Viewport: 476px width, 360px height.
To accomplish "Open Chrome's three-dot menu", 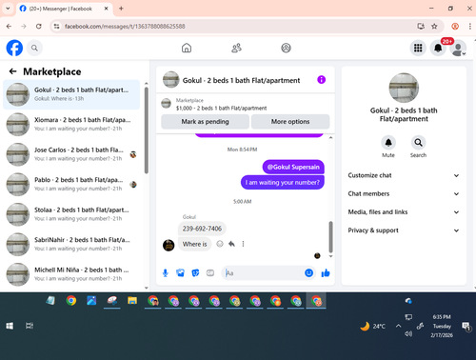I will pos(470,27).
